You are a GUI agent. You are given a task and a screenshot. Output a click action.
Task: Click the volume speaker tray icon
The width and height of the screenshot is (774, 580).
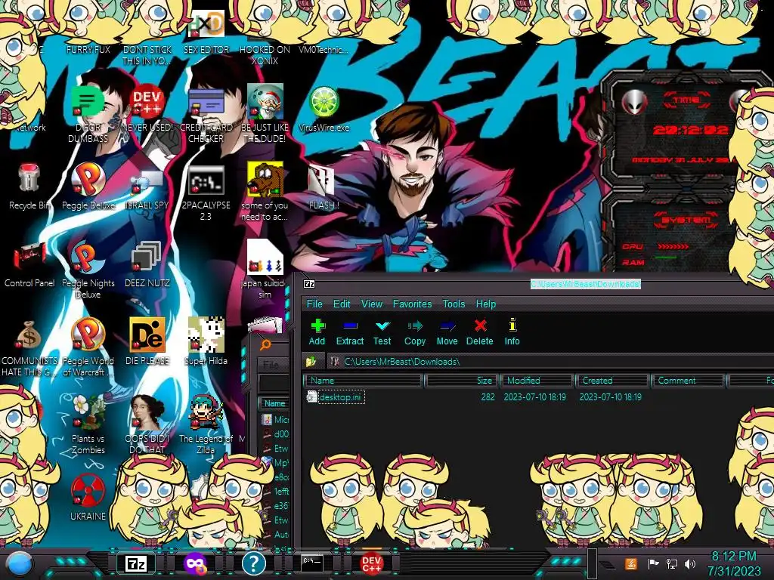click(690, 563)
